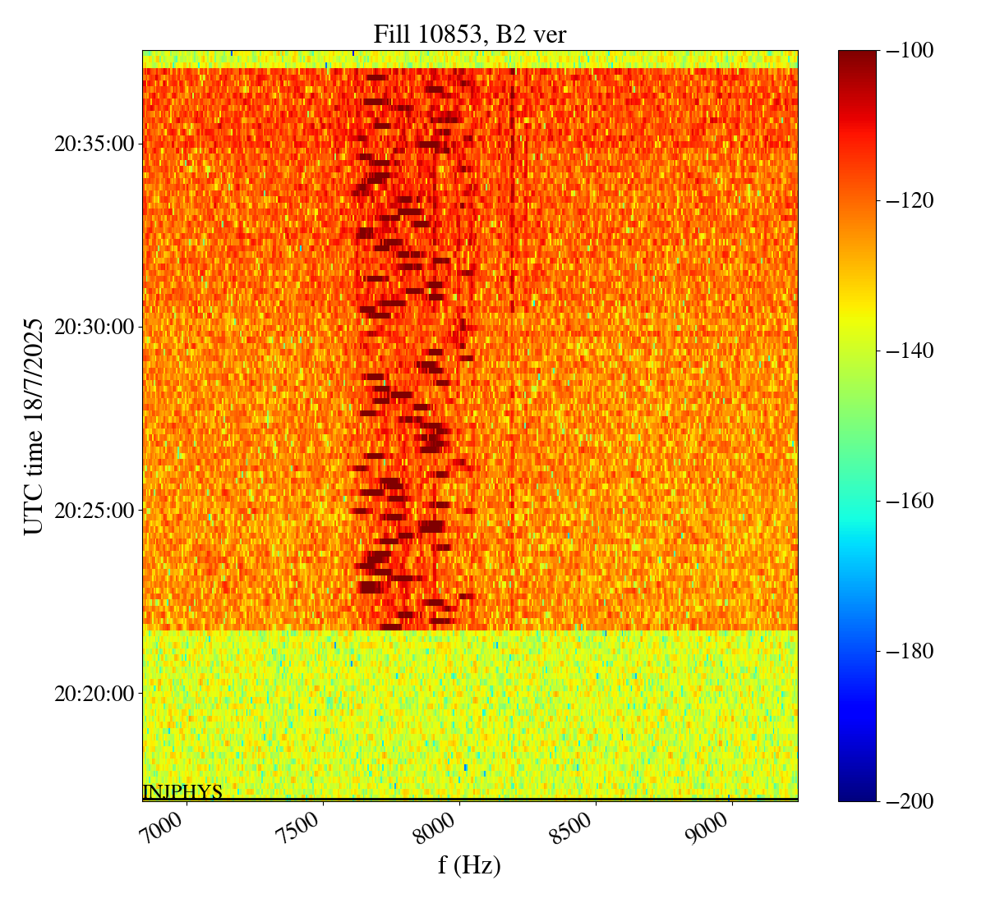This screenshot has width=986, height=903.
Task: Select the 20:35:00 time tick label
Action: click(94, 144)
